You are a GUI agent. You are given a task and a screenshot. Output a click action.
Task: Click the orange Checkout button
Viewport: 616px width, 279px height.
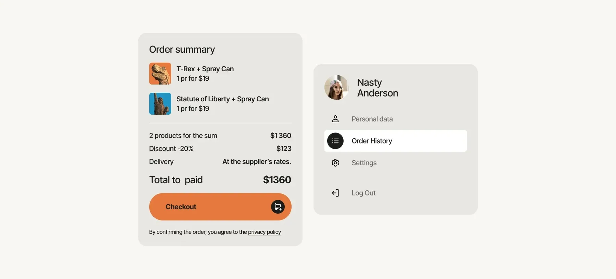pyautogui.click(x=220, y=207)
